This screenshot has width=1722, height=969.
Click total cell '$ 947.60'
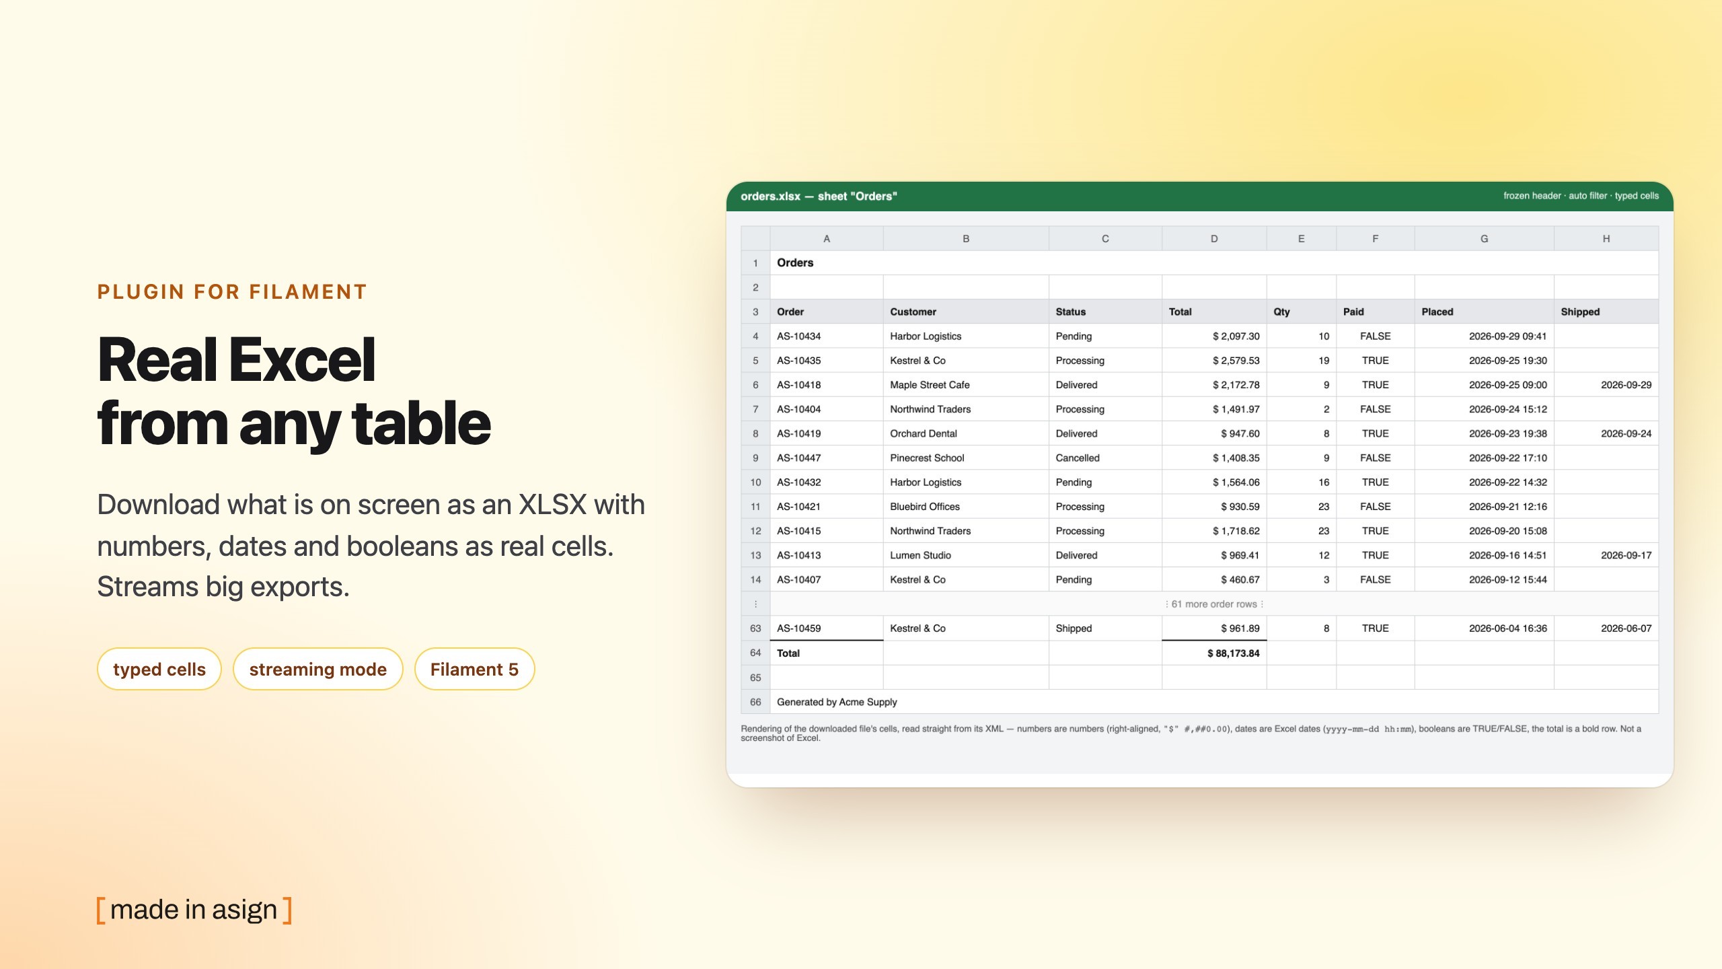1213,433
